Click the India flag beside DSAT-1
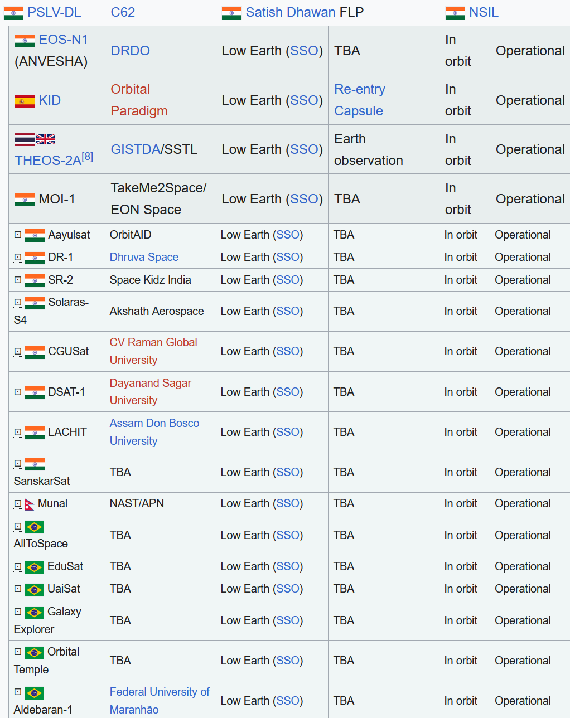Viewport: 570px width, 718px height. [35, 392]
